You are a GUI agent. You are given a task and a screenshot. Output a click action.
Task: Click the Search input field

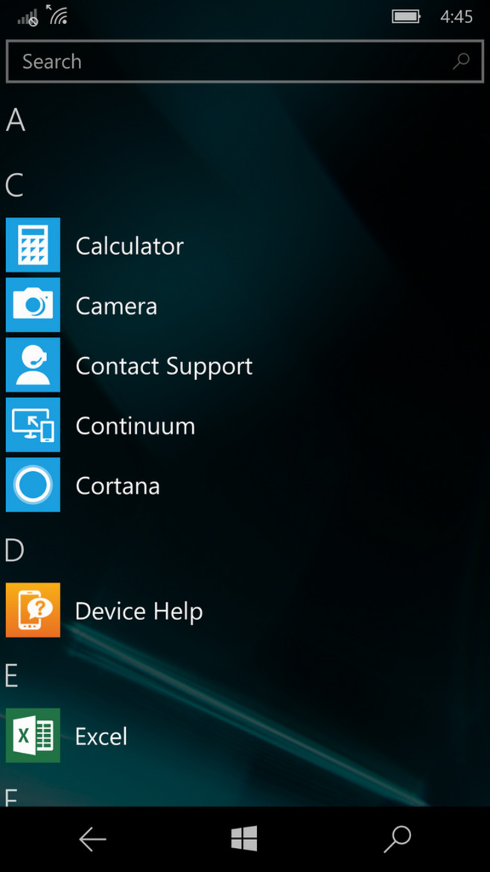[244, 61]
